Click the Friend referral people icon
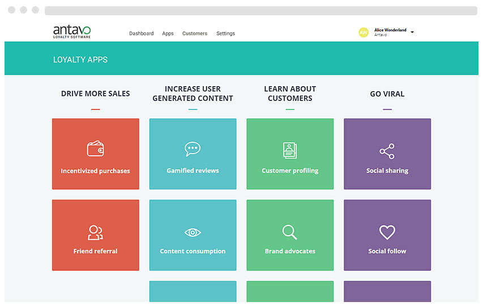Viewport: 483px width, 306px height. (95, 232)
